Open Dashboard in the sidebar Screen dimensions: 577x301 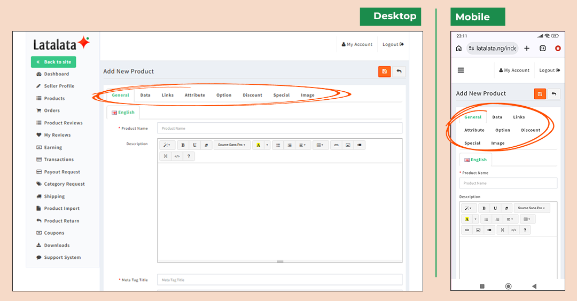point(53,74)
